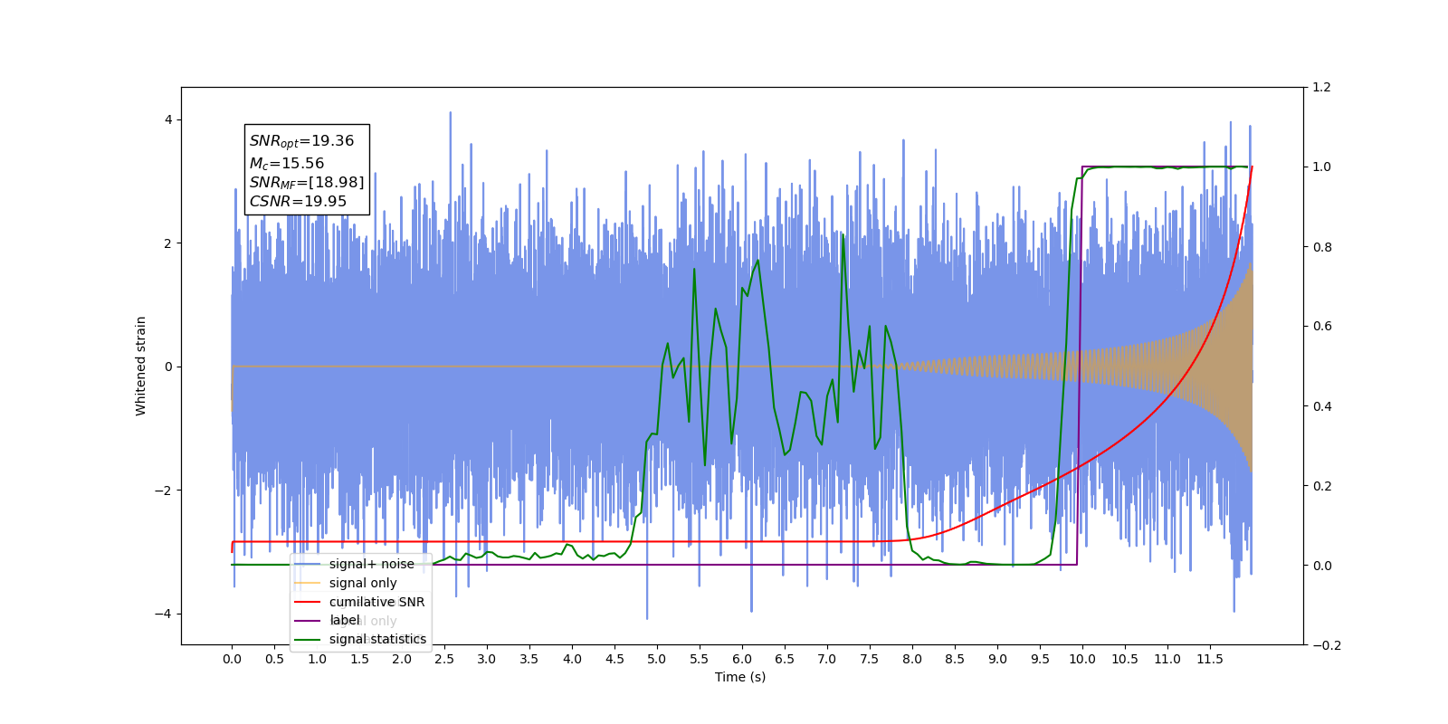Screen dimensions: 1448x724
Task: Click the right y-axis tick value 1.2
Action: click(x=1322, y=88)
